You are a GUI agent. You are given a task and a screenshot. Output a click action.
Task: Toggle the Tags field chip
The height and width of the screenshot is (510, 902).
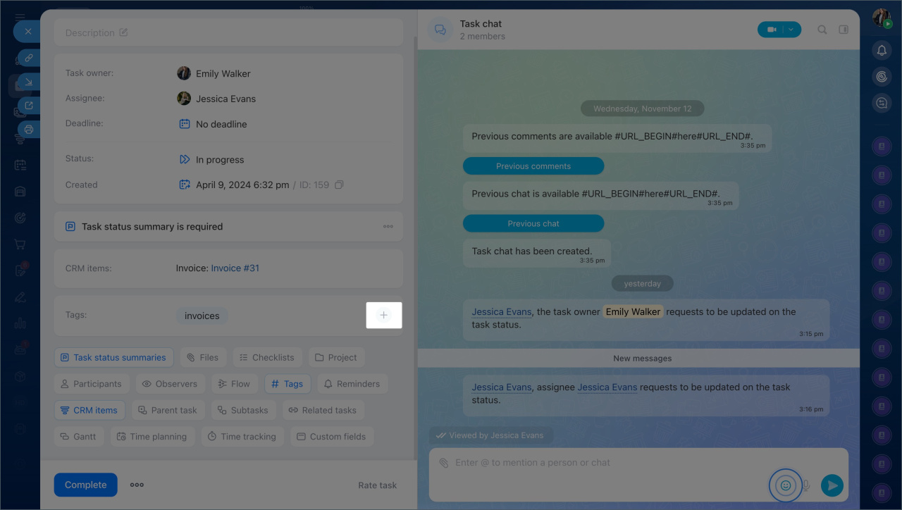click(x=287, y=384)
